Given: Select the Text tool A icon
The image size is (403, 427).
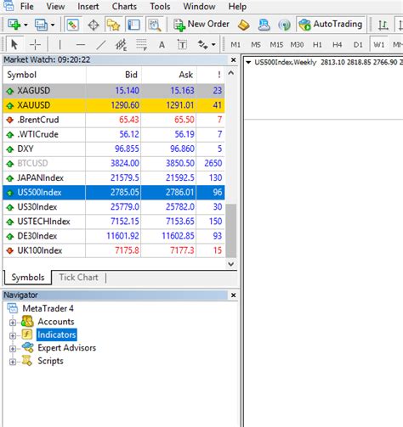Looking at the screenshot, I should 162,45.
